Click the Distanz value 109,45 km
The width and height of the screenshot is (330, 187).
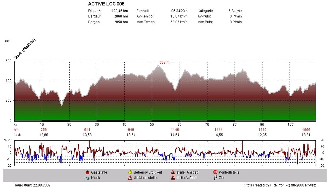pos(120,11)
